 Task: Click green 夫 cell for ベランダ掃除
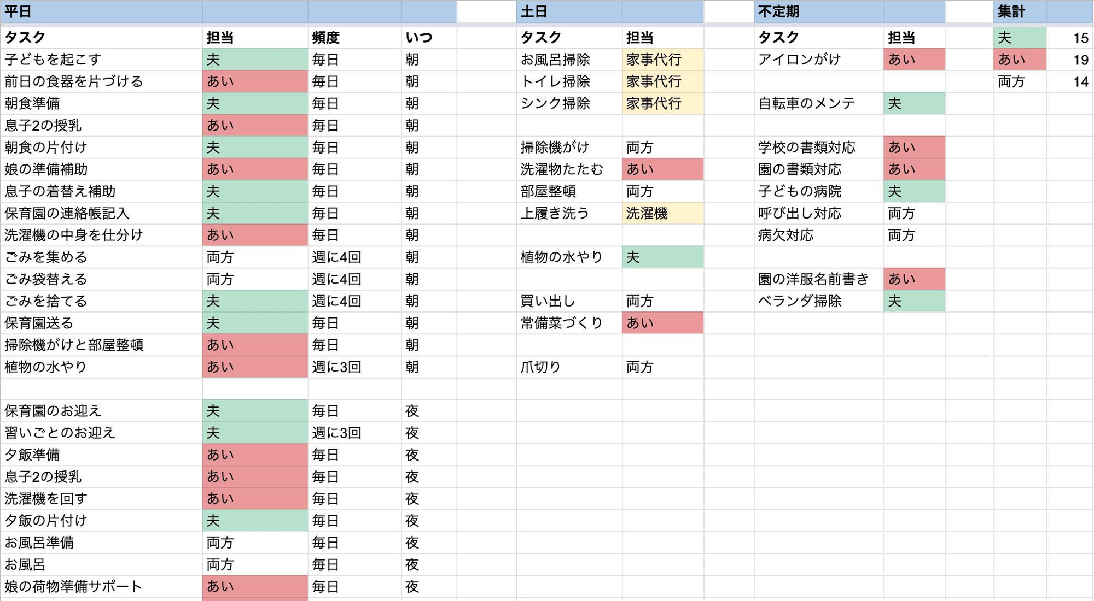coord(914,301)
